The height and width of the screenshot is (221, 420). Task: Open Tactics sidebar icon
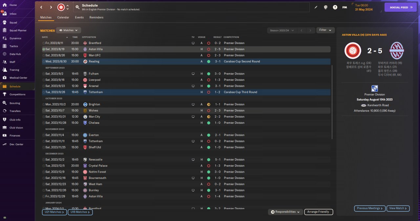(5, 46)
